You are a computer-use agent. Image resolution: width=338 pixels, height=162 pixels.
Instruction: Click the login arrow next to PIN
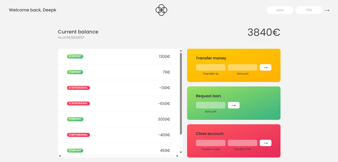point(327,10)
